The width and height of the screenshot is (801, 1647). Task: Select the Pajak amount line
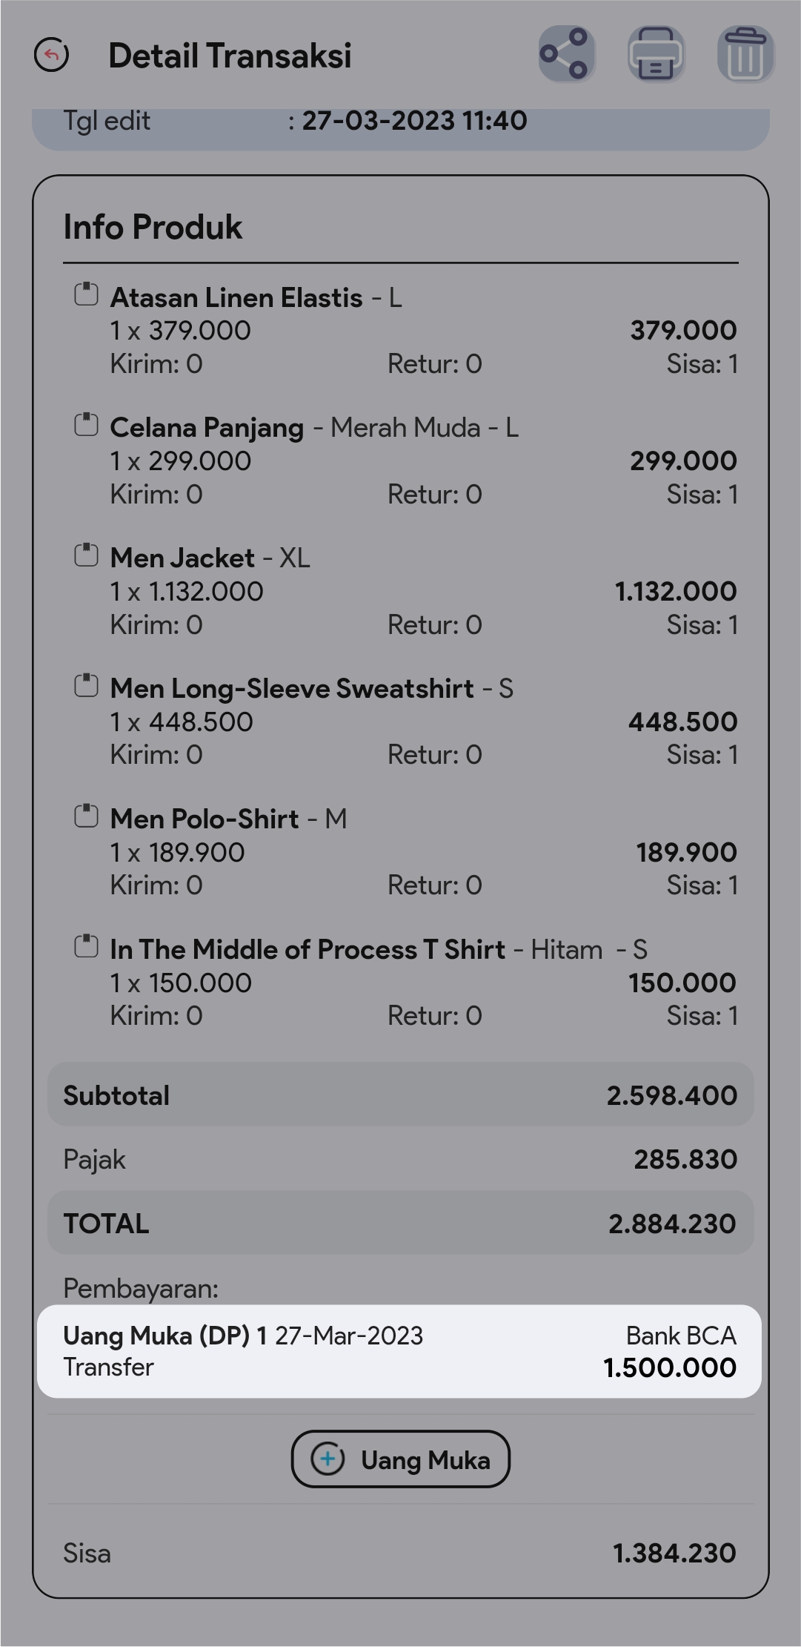click(x=400, y=1159)
